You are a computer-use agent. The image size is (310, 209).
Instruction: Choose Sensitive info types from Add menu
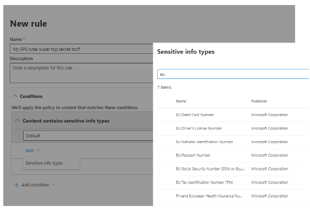pos(44,163)
